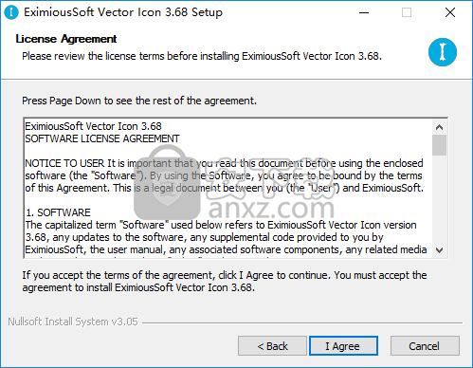Click the license scrollbar thumb
The height and width of the screenshot is (368, 473).
[439, 145]
